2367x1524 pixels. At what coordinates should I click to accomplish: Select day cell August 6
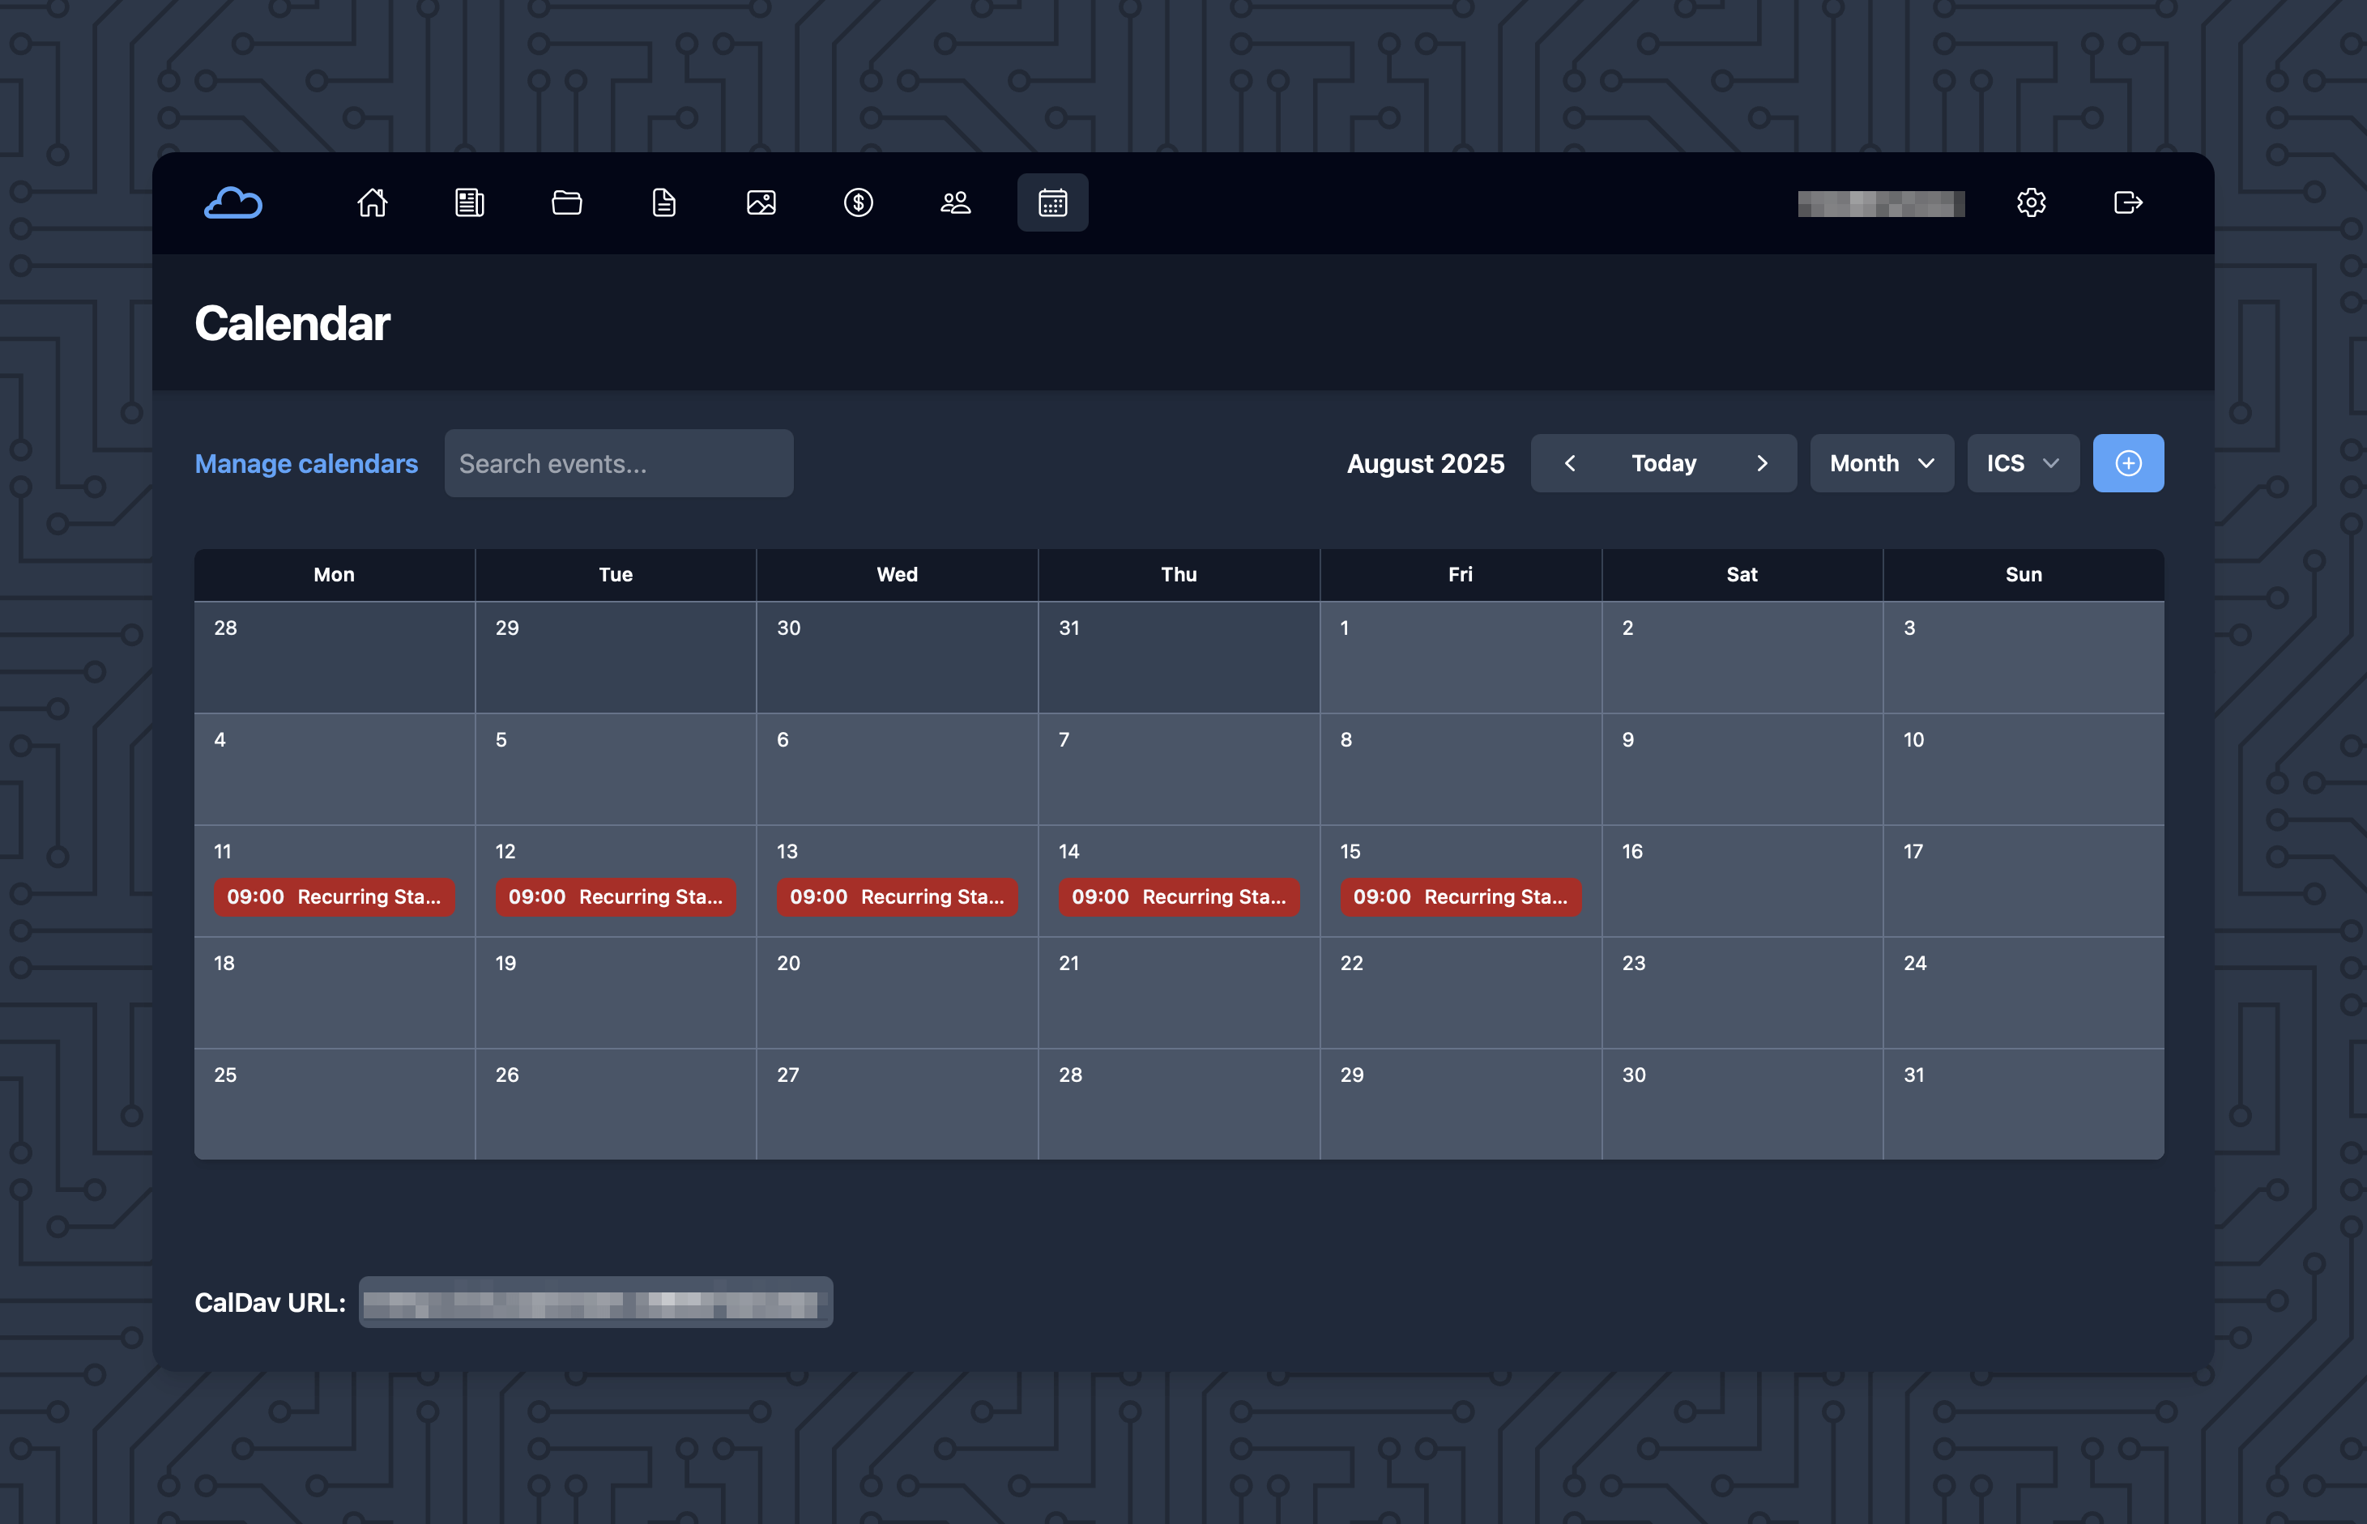(897, 769)
